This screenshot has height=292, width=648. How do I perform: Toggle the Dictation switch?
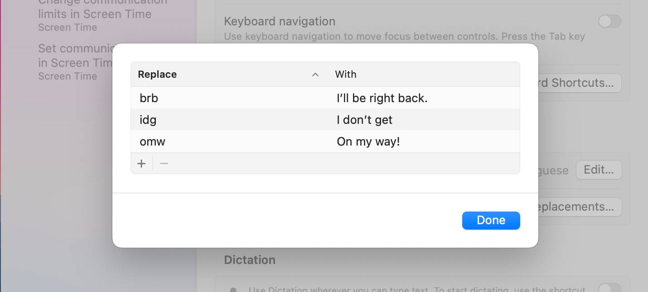(609, 287)
